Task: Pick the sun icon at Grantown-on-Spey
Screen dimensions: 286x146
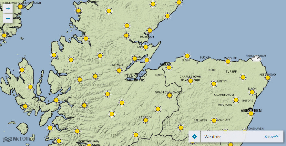Action: 169,95
